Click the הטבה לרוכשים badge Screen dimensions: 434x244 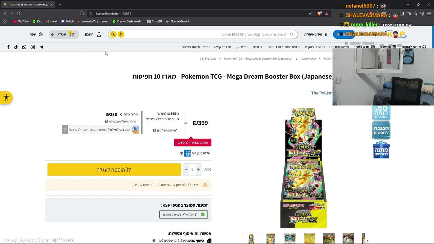coord(381,130)
